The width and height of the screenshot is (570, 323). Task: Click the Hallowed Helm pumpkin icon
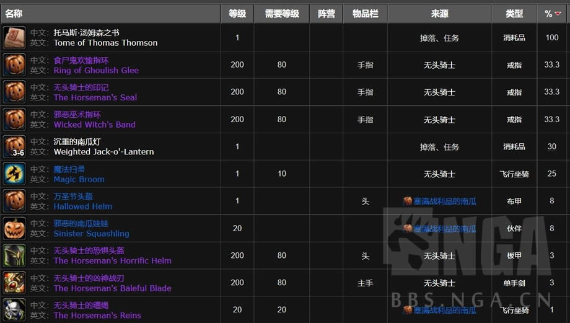pyautogui.click(x=14, y=201)
